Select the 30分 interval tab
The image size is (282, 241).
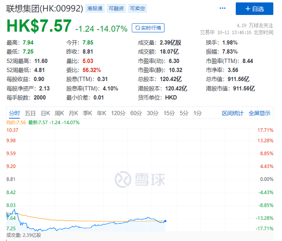(152, 113)
